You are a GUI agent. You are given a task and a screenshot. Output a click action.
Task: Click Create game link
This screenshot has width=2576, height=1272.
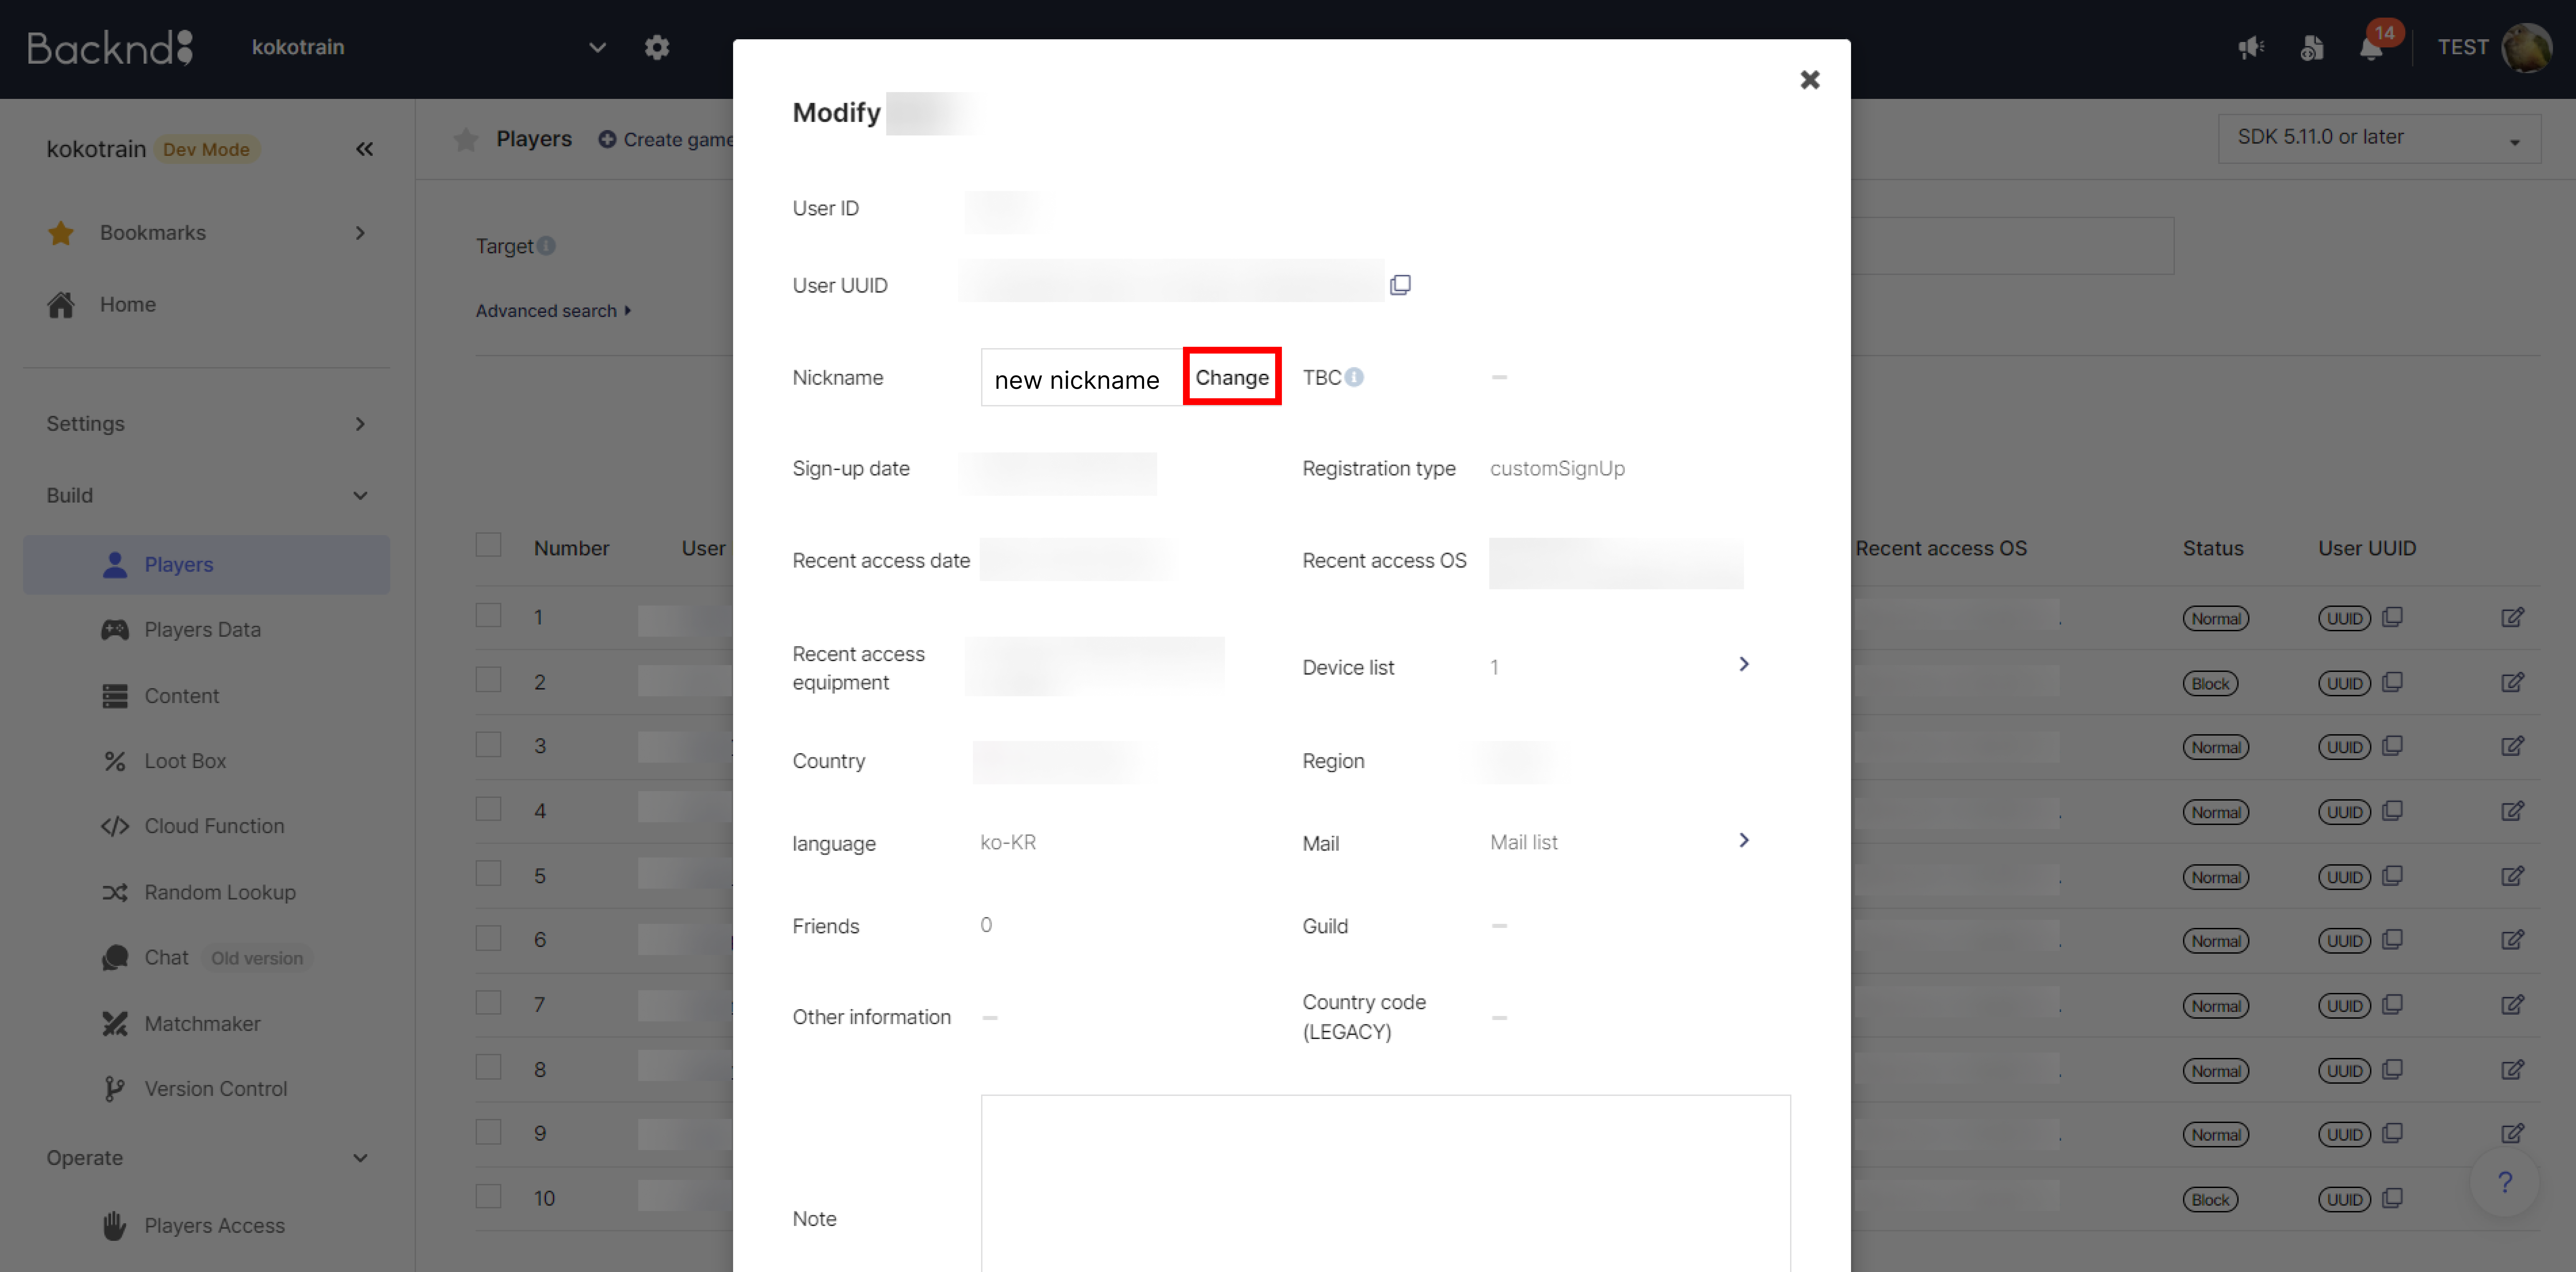(666, 140)
